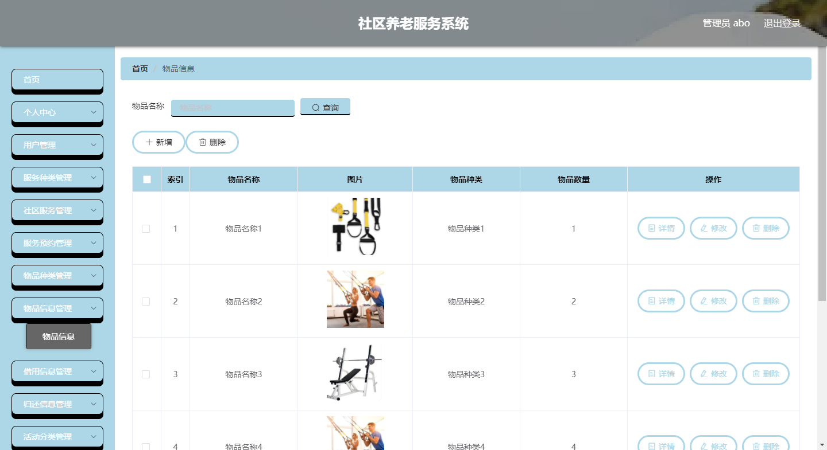827x450 pixels.
Task: Click the 详情 document icon for 物品名称1
Action: [652, 228]
